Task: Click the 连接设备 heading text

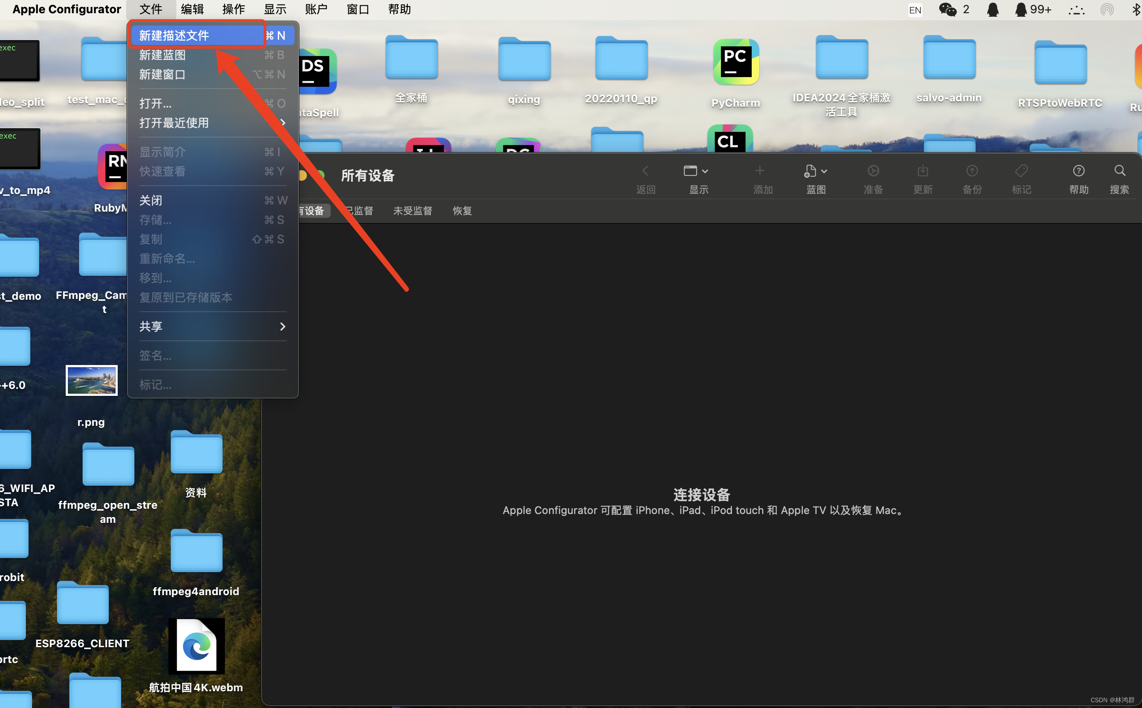Action: 702,495
